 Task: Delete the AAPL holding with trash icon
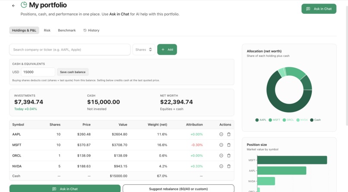229,134
